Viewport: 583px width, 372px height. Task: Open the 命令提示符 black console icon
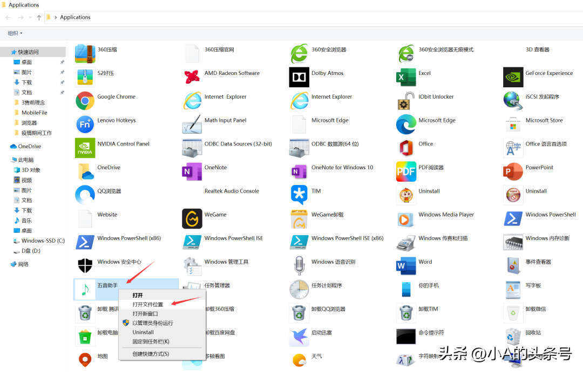[406, 337]
